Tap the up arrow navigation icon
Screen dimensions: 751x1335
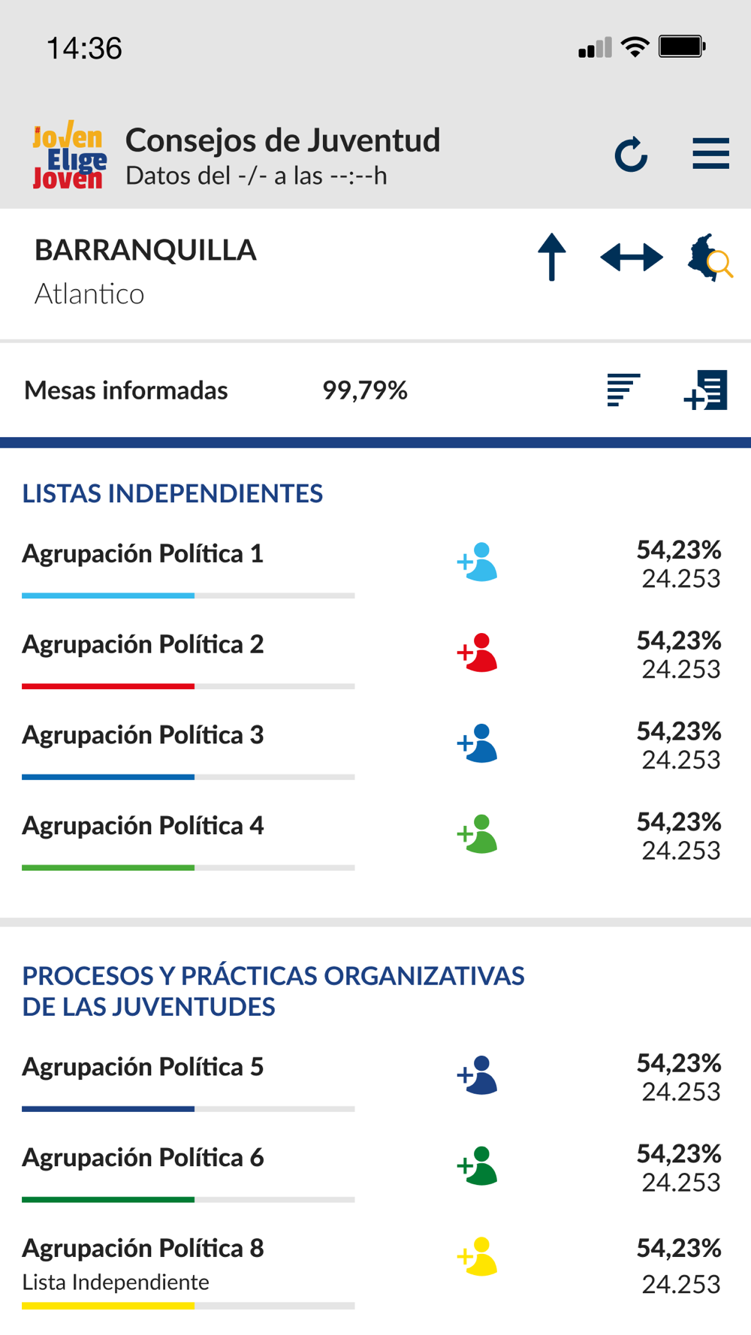pos(552,257)
